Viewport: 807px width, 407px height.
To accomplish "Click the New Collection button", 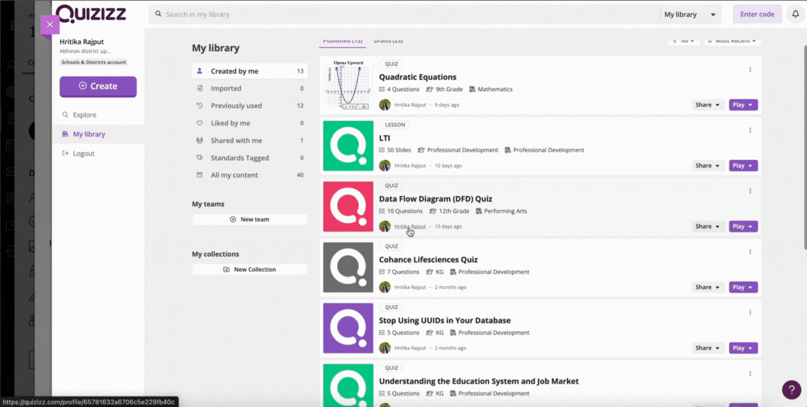I will point(250,270).
